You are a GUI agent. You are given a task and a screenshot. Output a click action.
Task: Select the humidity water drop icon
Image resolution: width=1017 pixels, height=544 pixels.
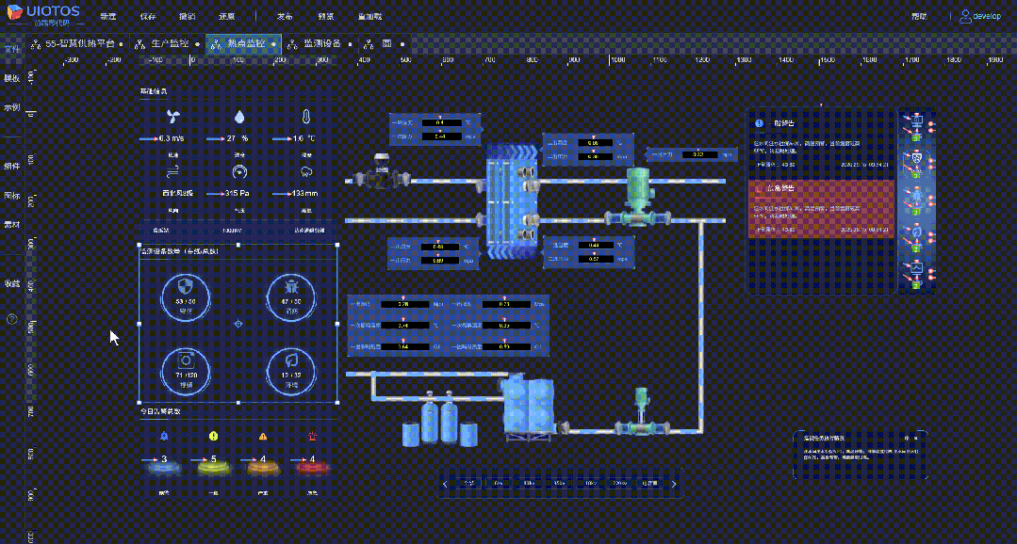240,117
